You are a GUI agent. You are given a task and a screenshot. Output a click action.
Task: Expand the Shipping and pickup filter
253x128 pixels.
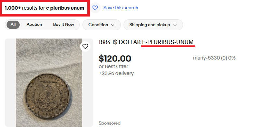pos(153,25)
